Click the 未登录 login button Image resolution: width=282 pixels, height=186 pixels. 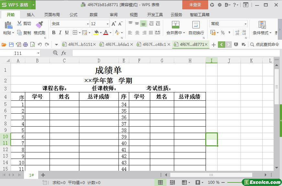click(195, 5)
